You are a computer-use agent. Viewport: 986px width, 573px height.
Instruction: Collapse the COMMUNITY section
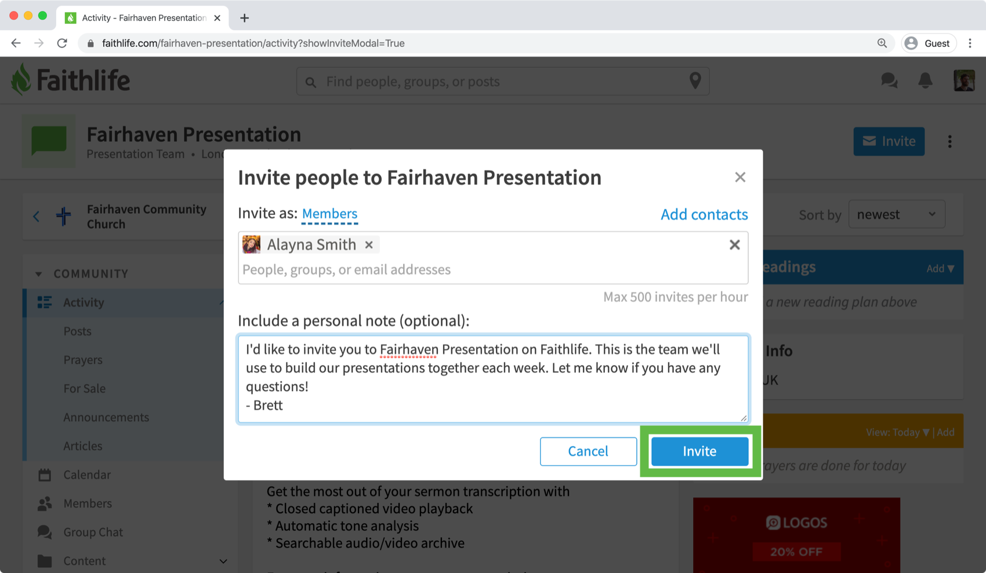(39, 273)
